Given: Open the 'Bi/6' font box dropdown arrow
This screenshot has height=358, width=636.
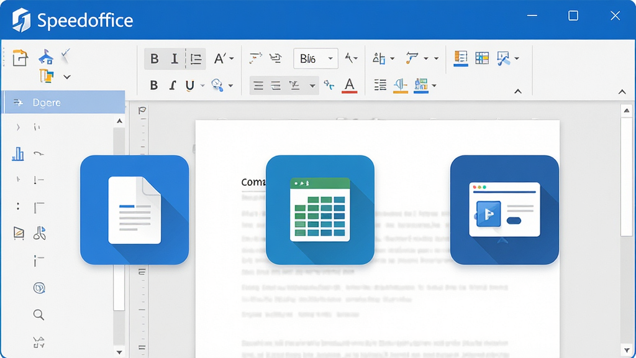Looking at the screenshot, I should click(x=330, y=59).
